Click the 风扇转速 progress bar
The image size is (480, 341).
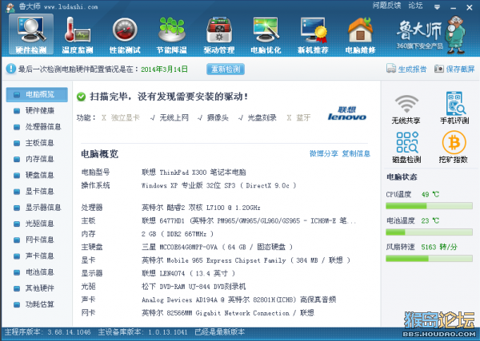(429, 259)
